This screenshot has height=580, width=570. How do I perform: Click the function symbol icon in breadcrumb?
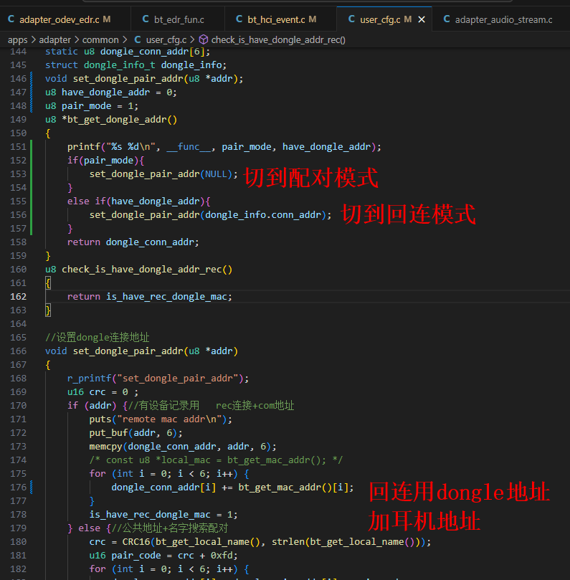[204, 39]
